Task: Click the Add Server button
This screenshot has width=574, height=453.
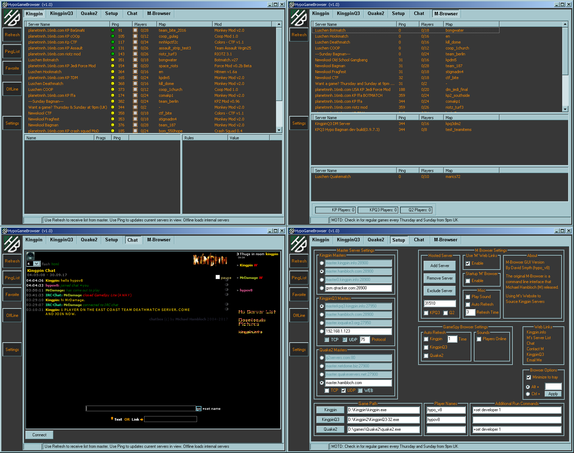Action: [440, 266]
